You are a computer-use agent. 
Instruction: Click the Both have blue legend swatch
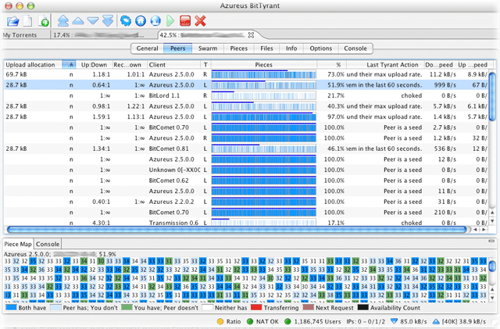coord(11,308)
